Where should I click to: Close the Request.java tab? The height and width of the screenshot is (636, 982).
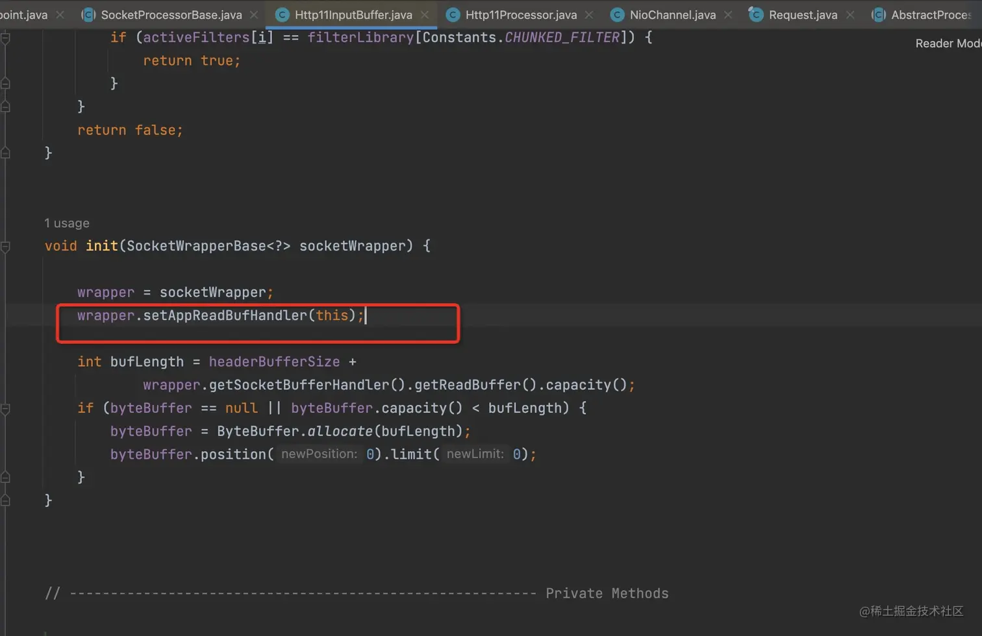click(850, 14)
